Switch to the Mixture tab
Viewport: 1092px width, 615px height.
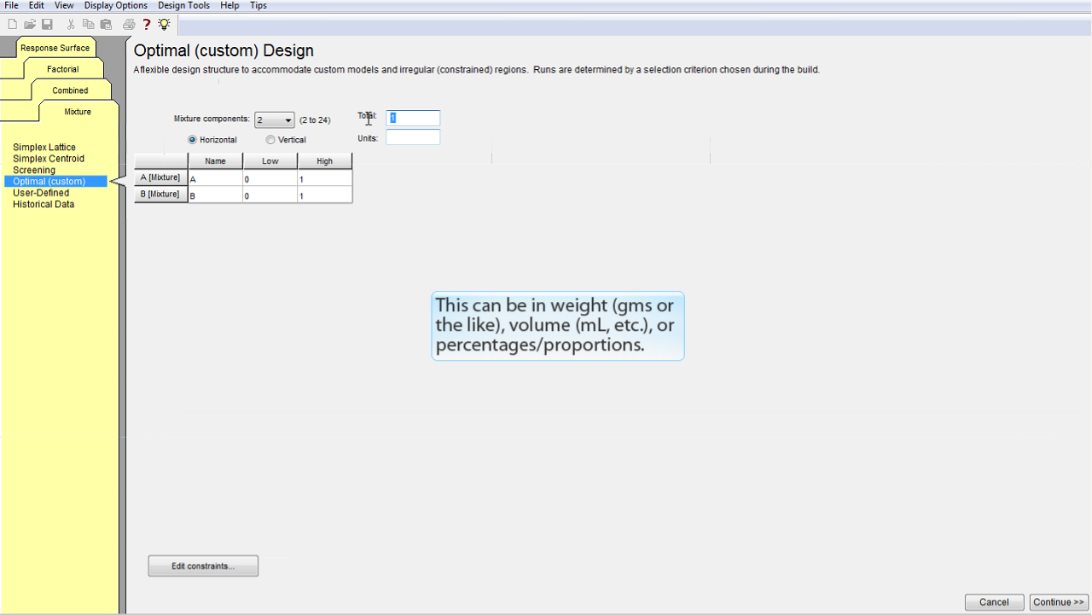pyautogui.click(x=78, y=112)
